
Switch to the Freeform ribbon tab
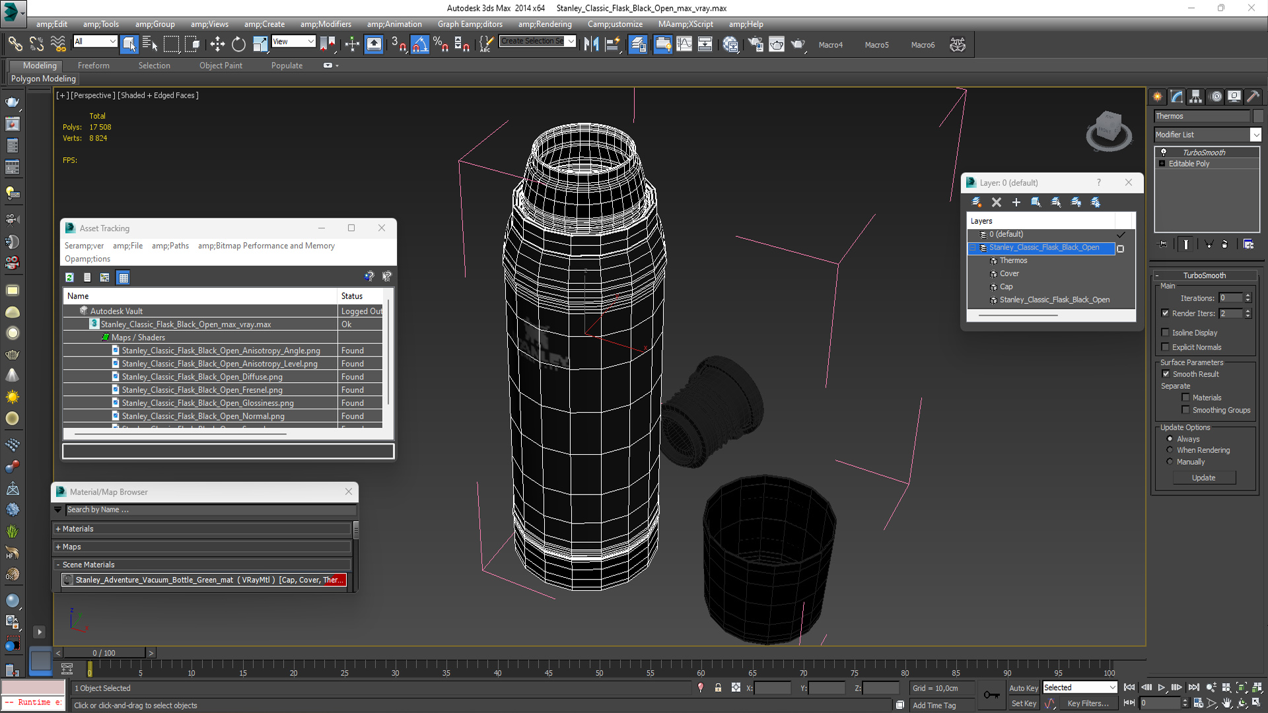(94, 65)
